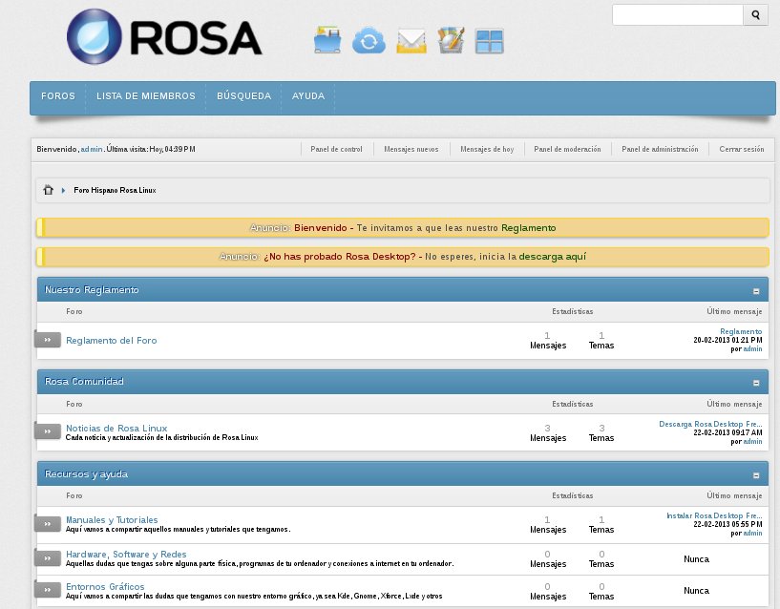
Task: Collapse the Recursos y ayuda category
Action: tap(756, 475)
